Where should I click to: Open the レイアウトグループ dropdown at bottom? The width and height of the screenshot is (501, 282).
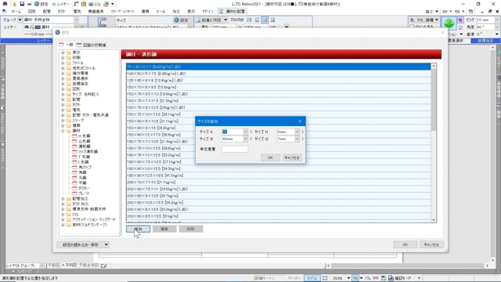[x=41, y=266]
